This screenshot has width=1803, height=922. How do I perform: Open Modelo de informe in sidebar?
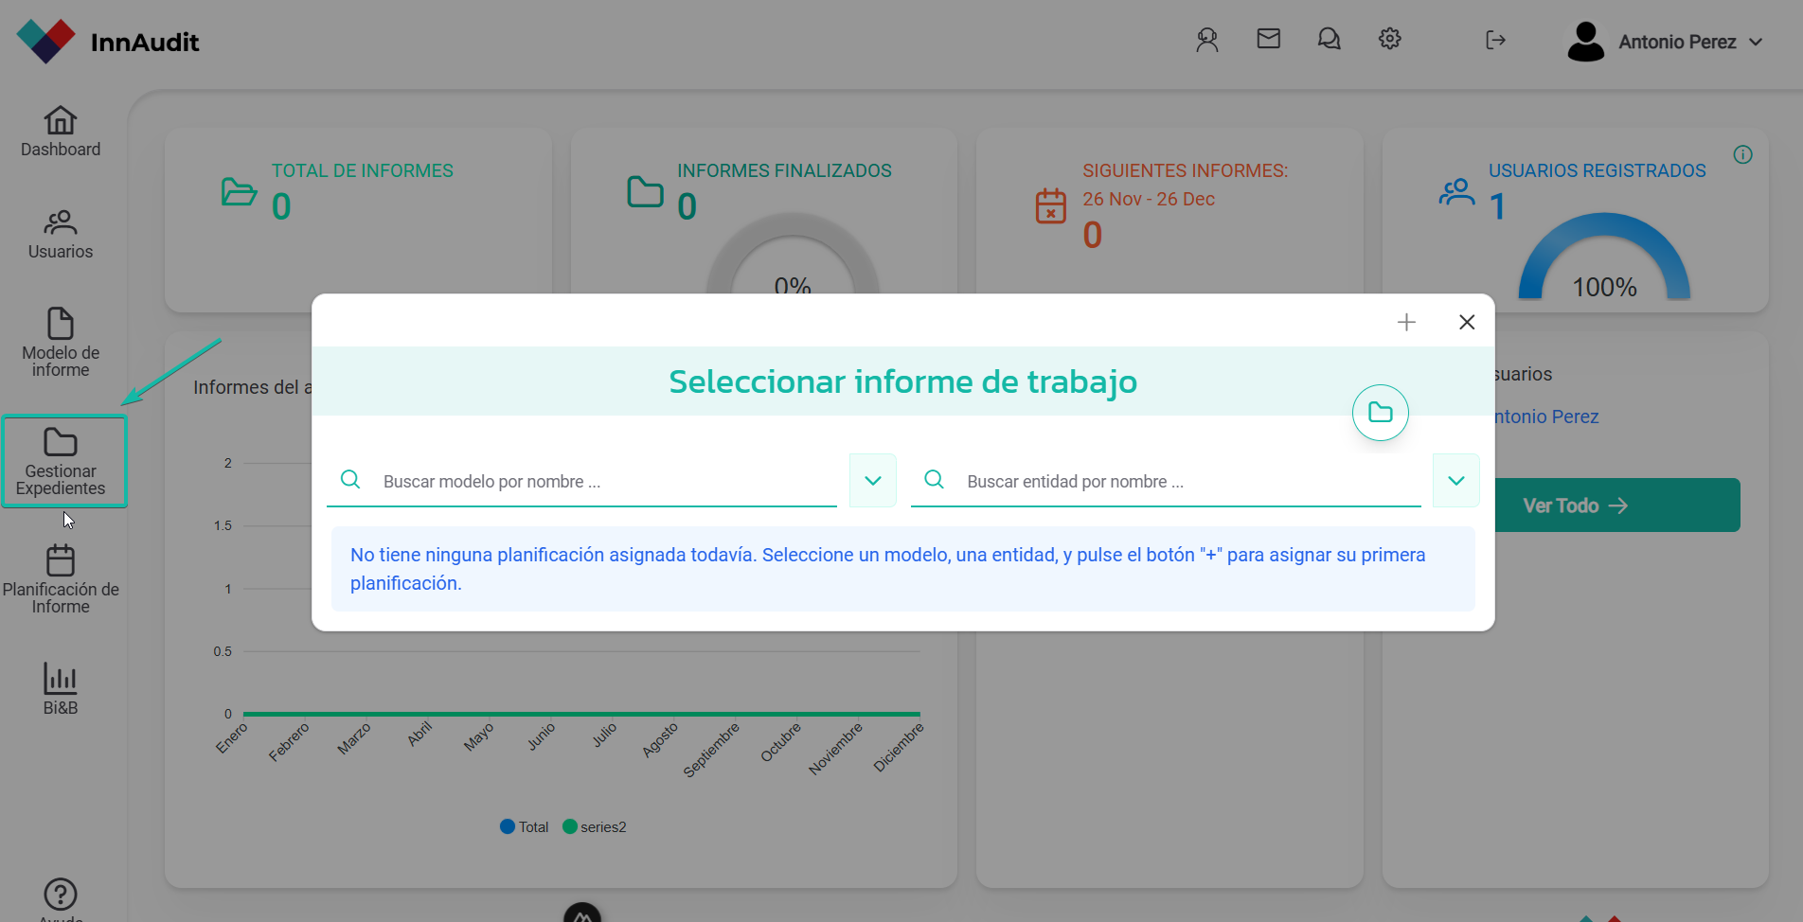click(x=61, y=342)
